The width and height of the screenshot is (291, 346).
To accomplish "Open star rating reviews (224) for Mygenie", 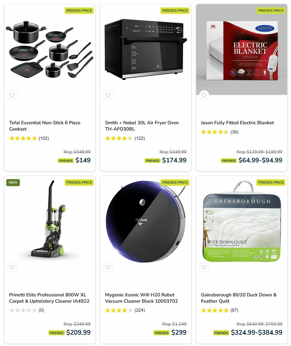I will [x=125, y=310].
